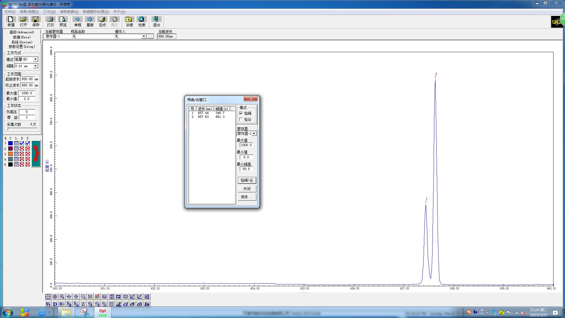The height and width of the screenshot is (318, 565).
Task: Enable register 5 select (S) box
Action: (28, 164)
